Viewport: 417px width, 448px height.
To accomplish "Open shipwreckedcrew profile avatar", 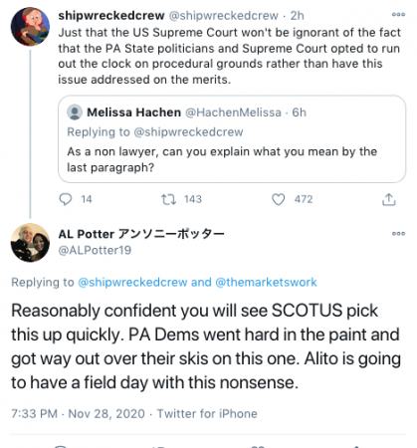I will (30, 26).
